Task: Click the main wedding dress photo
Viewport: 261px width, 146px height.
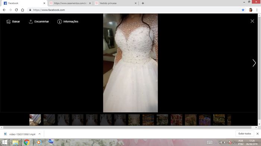Action: tap(130, 63)
